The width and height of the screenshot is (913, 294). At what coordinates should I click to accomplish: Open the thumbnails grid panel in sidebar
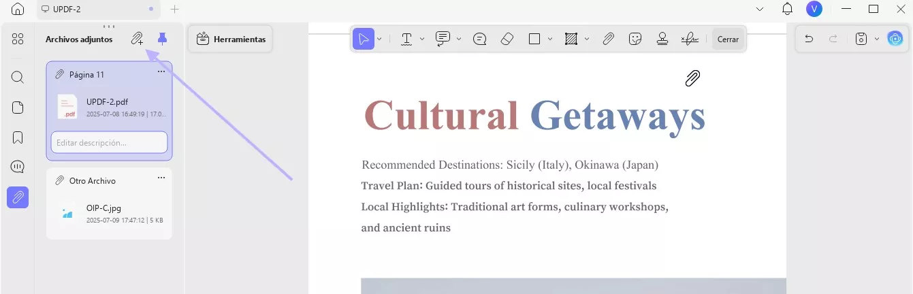click(x=18, y=39)
